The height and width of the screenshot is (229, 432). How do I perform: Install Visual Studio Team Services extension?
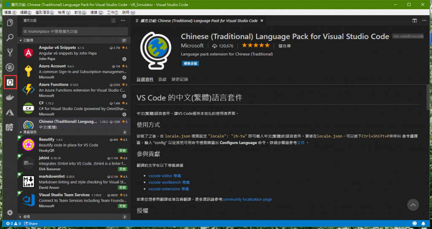123,206
